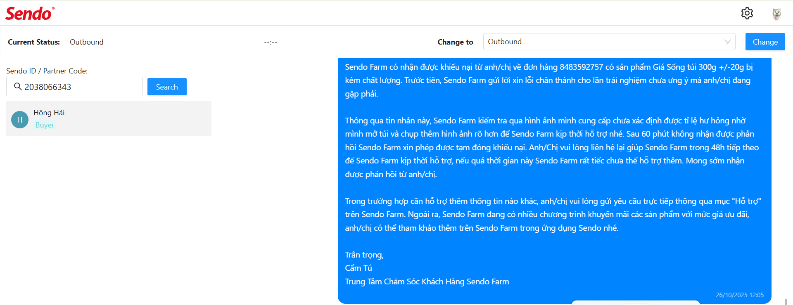Click the search magnifier icon in ID field
This screenshot has height=305, width=793.
(x=18, y=87)
